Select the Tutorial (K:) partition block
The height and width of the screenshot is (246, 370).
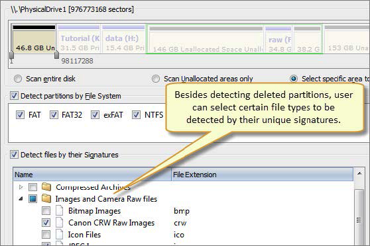tap(79, 39)
